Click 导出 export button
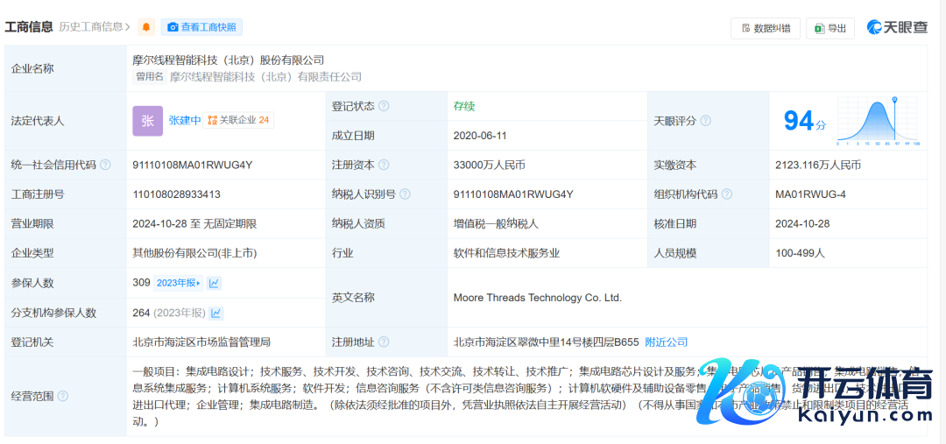946x444 pixels. click(x=830, y=28)
